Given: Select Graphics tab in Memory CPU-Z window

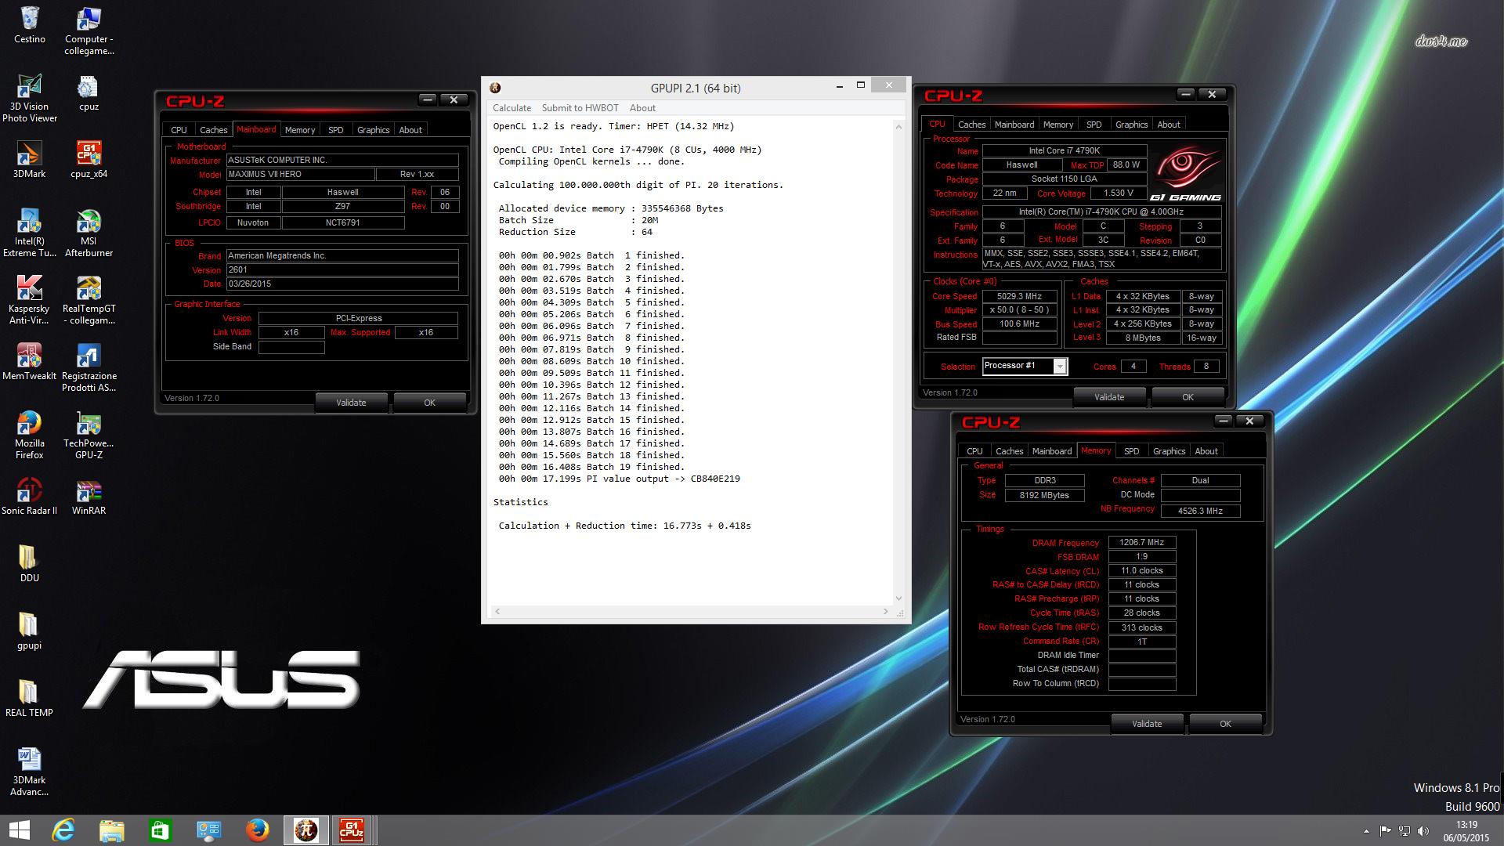Looking at the screenshot, I should point(1169,451).
